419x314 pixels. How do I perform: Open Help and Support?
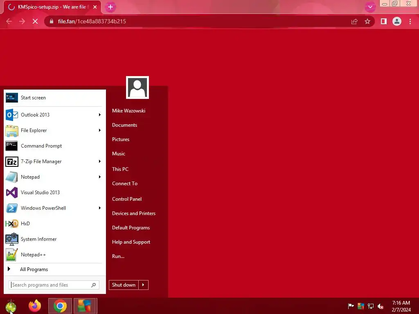tap(131, 242)
